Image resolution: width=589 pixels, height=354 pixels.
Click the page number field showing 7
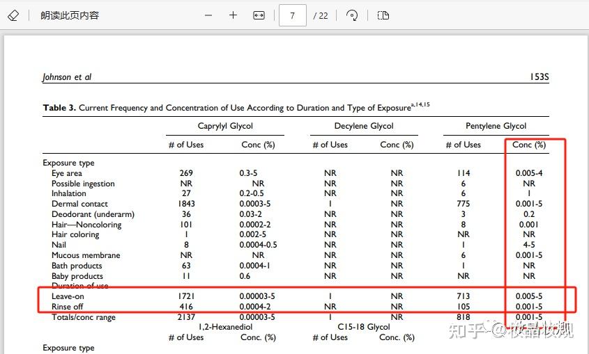pyautogui.click(x=292, y=15)
